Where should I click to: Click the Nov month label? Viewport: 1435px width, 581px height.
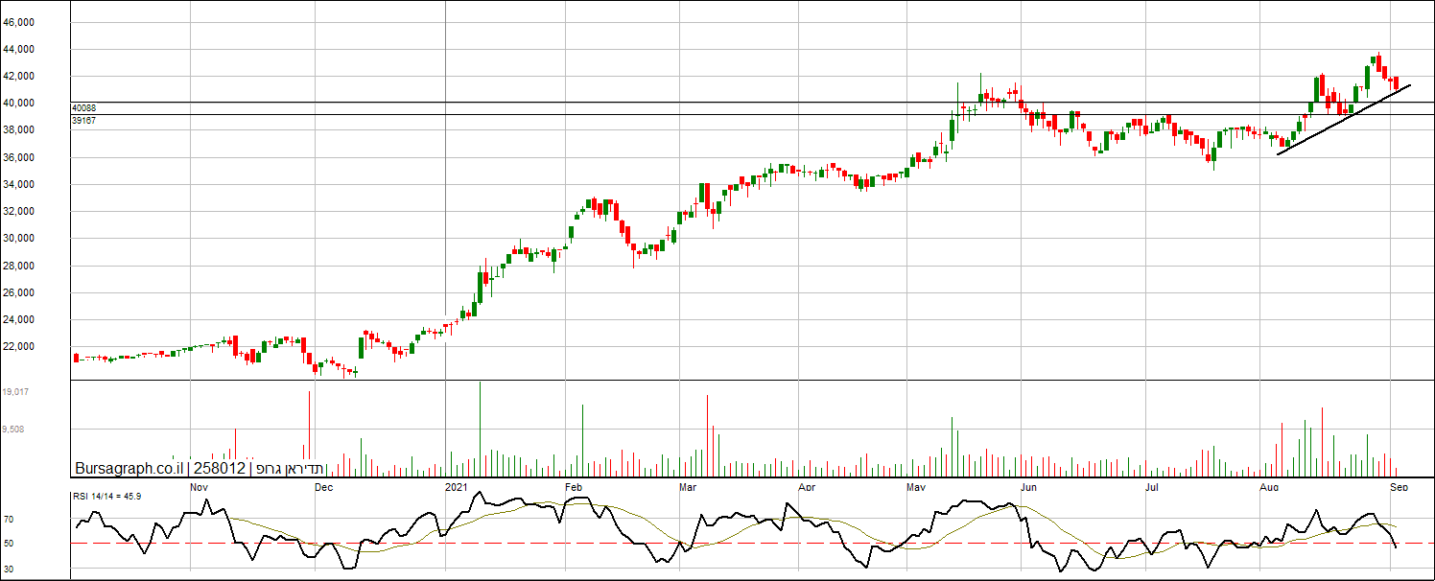pos(200,487)
